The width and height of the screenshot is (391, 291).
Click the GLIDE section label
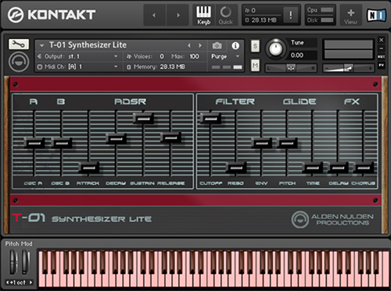tap(300, 101)
